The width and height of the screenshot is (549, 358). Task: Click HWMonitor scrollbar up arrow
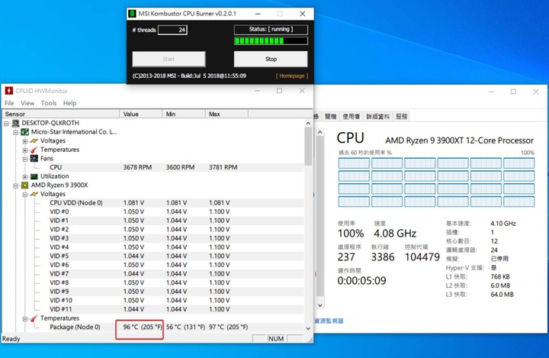click(308, 123)
